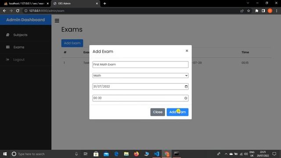Click the taskbar clock showing 22:25
The width and height of the screenshot is (281, 158).
[263, 154]
